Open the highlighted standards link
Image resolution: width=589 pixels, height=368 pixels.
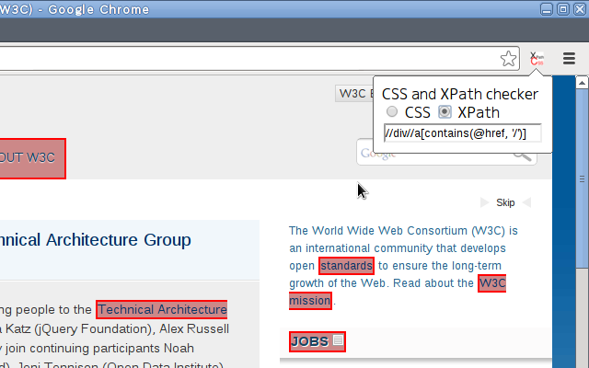[346, 266]
